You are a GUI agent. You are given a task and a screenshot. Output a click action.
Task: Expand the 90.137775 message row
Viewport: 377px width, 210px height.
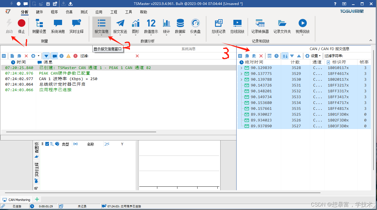[x=241, y=74]
